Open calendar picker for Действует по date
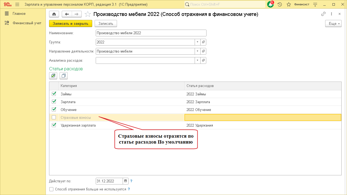 [x=126, y=181]
